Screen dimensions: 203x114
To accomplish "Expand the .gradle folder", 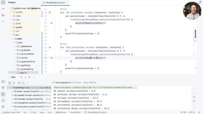I will tap(11, 12).
